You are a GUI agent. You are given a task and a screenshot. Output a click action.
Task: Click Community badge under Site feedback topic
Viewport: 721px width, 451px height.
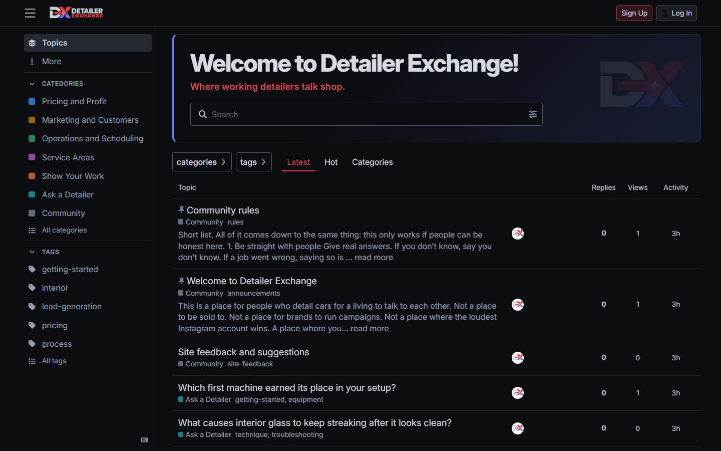click(x=201, y=364)
